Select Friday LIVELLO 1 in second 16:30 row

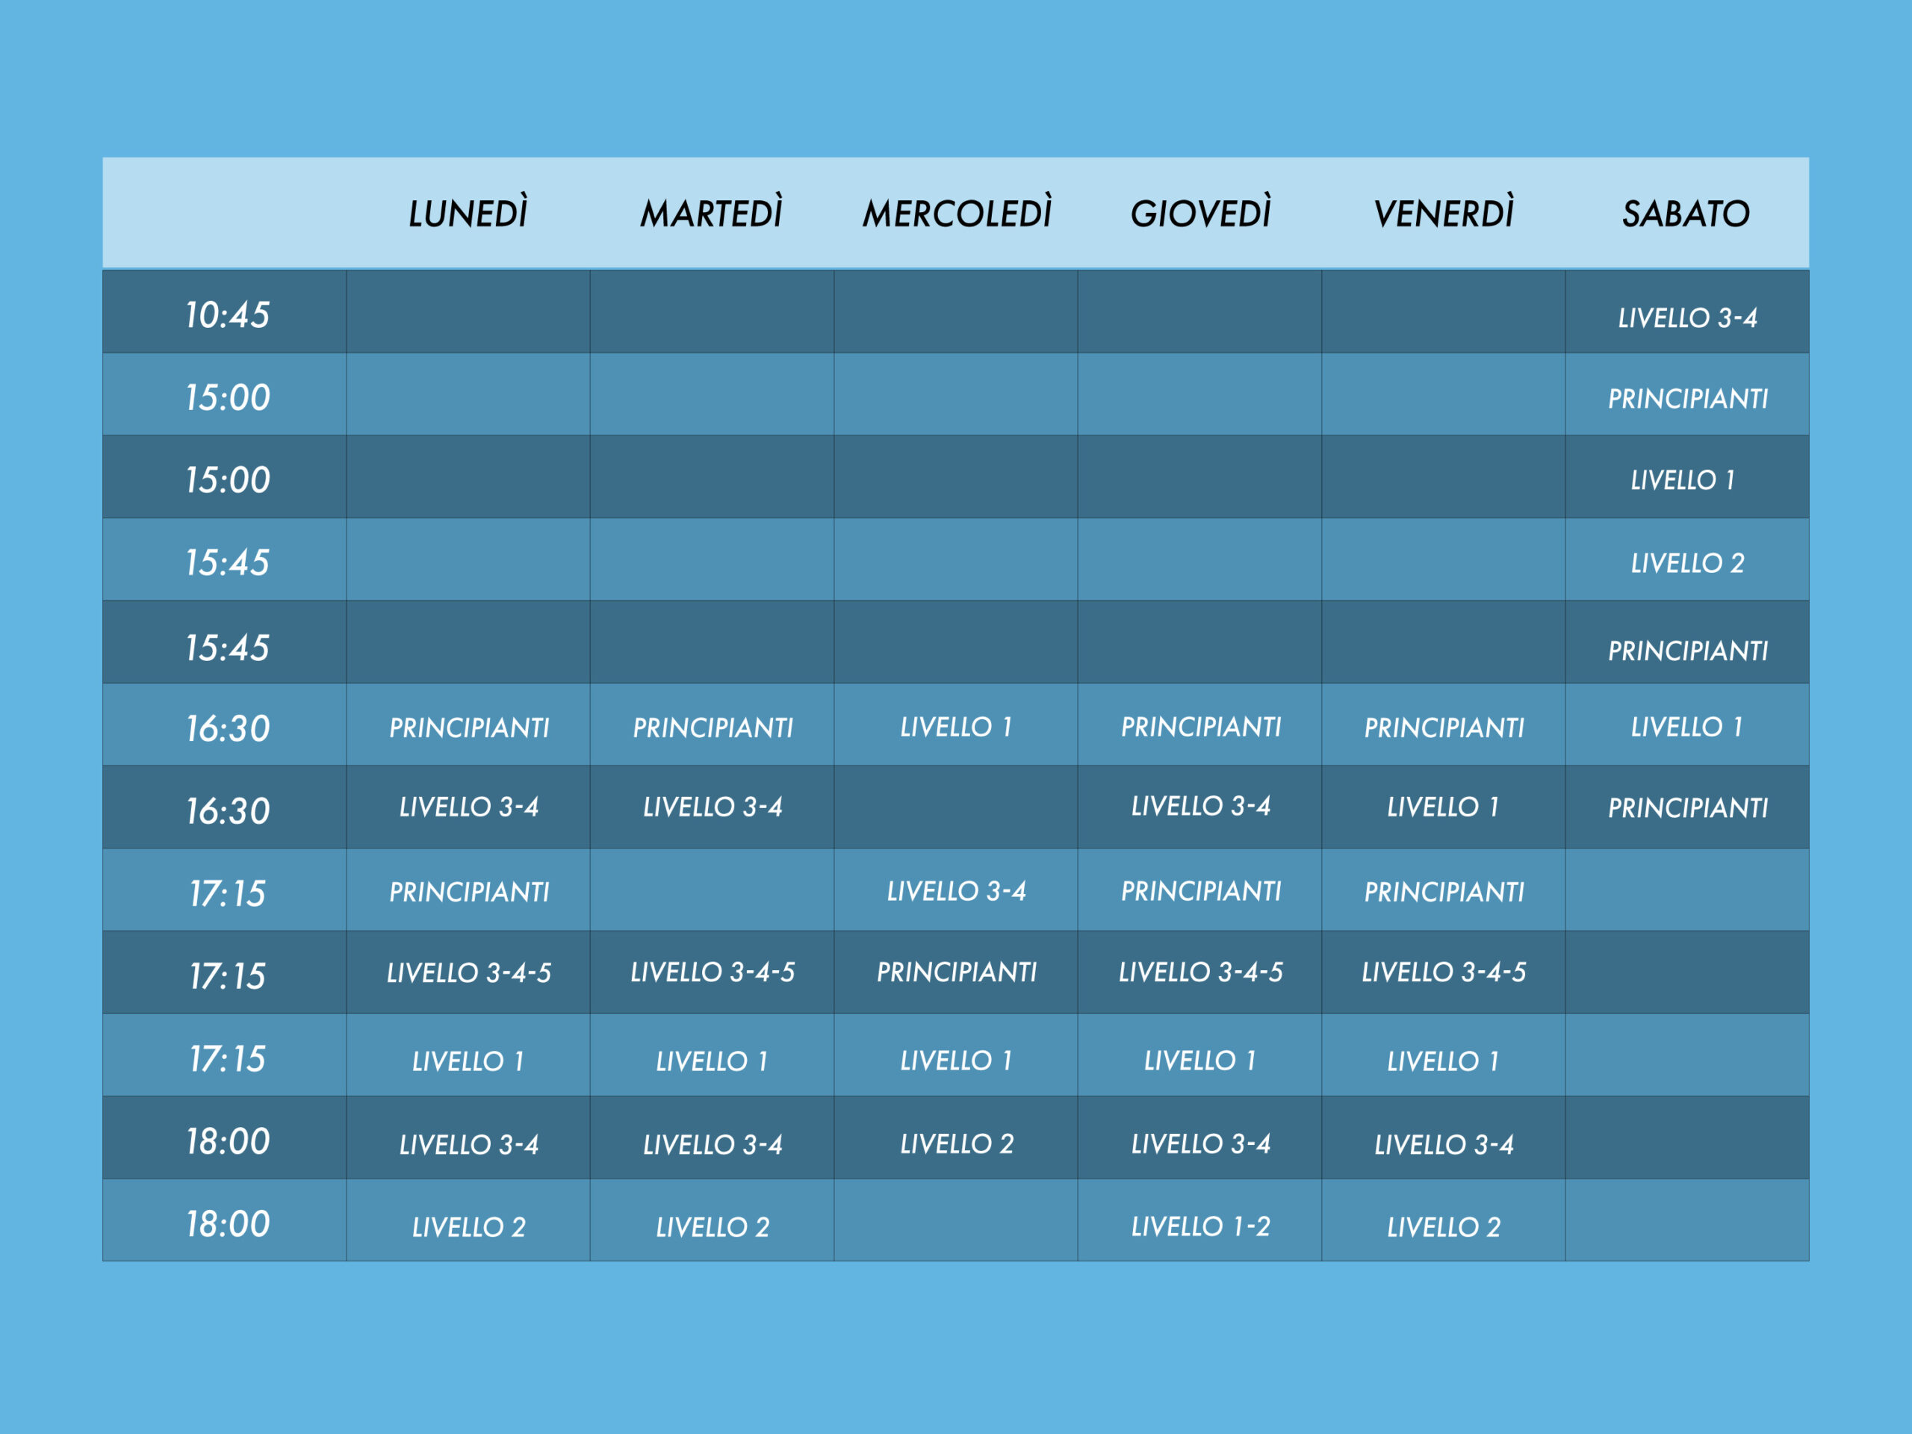click(1443, 807)
